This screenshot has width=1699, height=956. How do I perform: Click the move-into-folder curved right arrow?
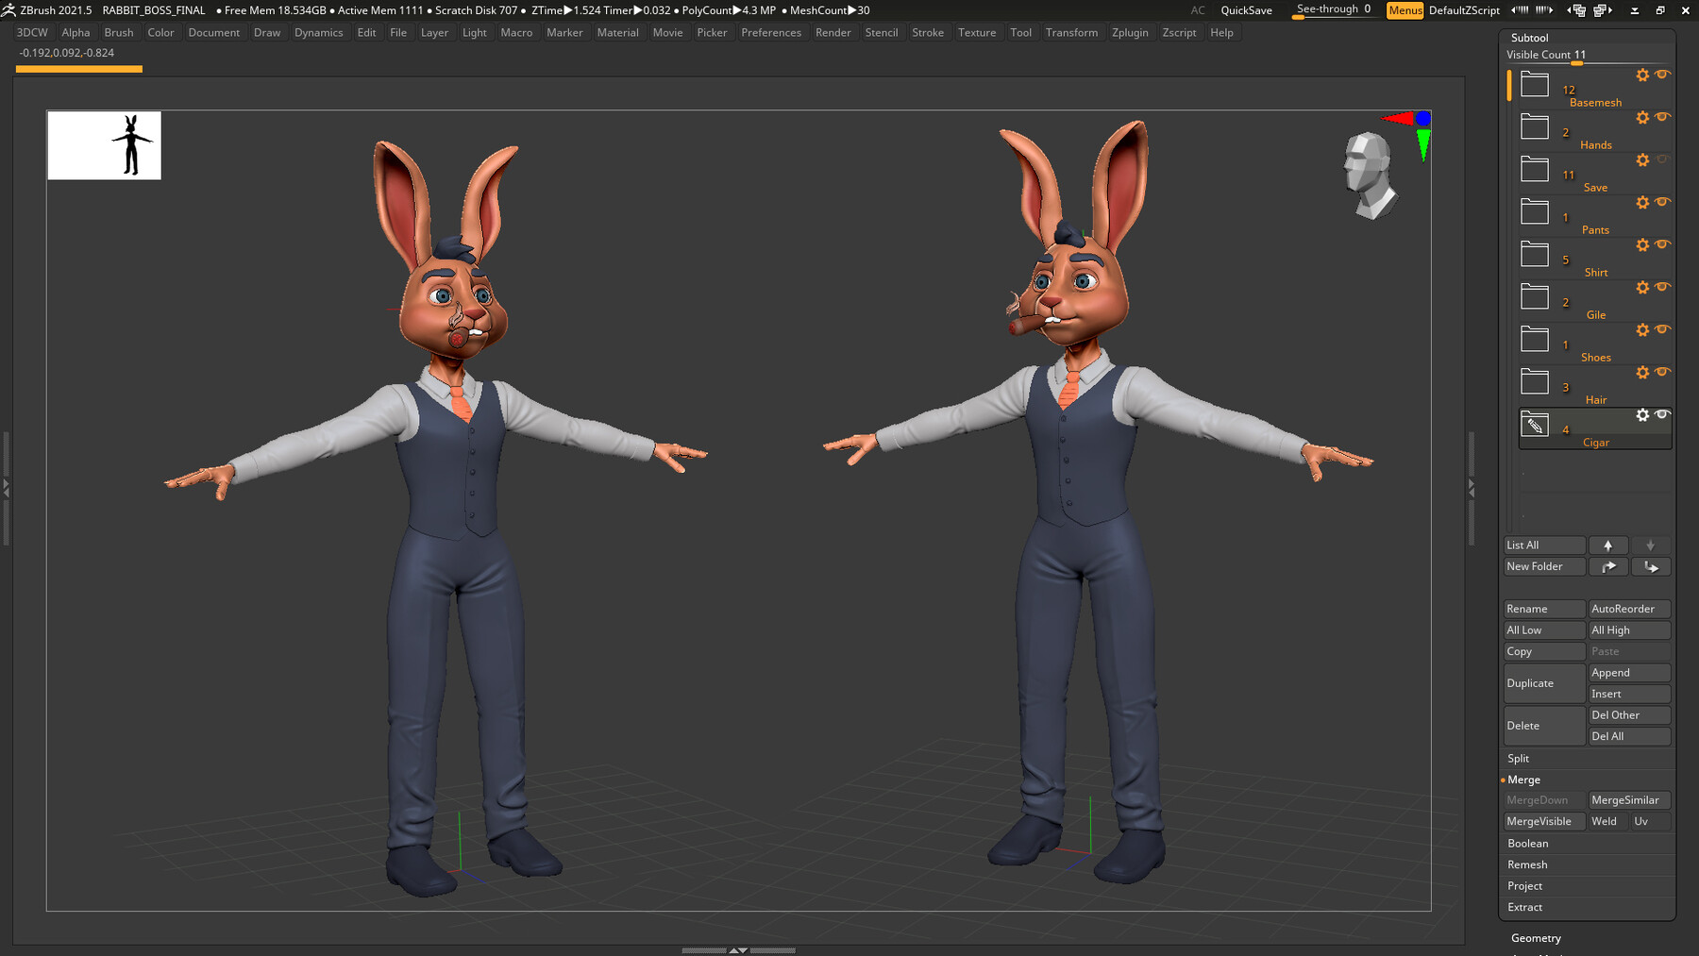pyautogui.click(x=1608, y=567)
